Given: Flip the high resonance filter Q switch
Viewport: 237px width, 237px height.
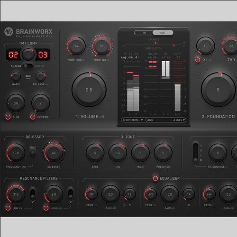Looking at the screenshot, I should click(x=71, y=194).
